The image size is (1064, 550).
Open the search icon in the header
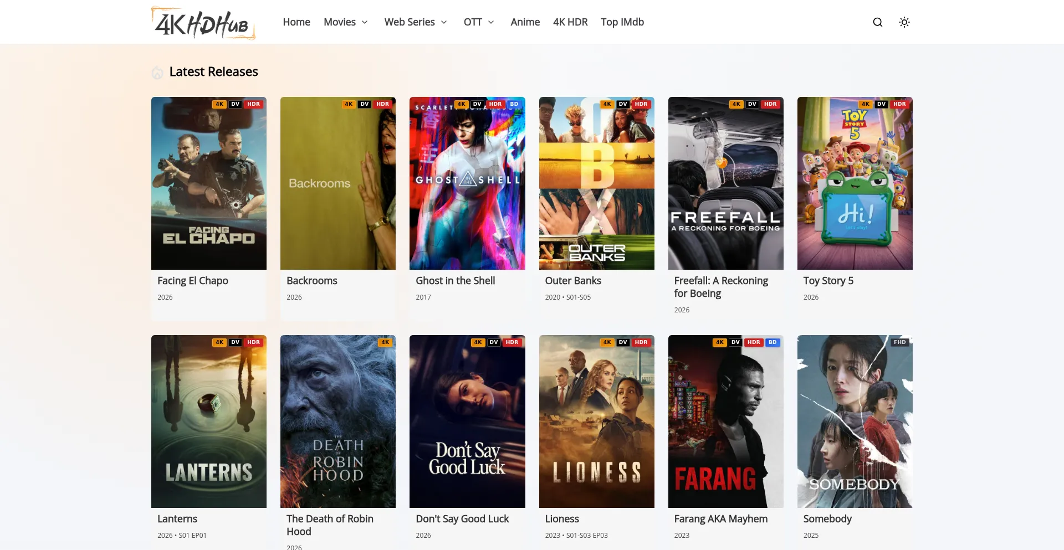pyautogui.click(x=878, y=22)
